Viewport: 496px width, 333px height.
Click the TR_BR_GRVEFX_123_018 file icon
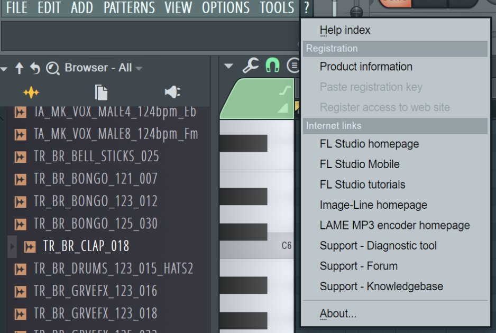pyautogui.click(x=20, y=314)
